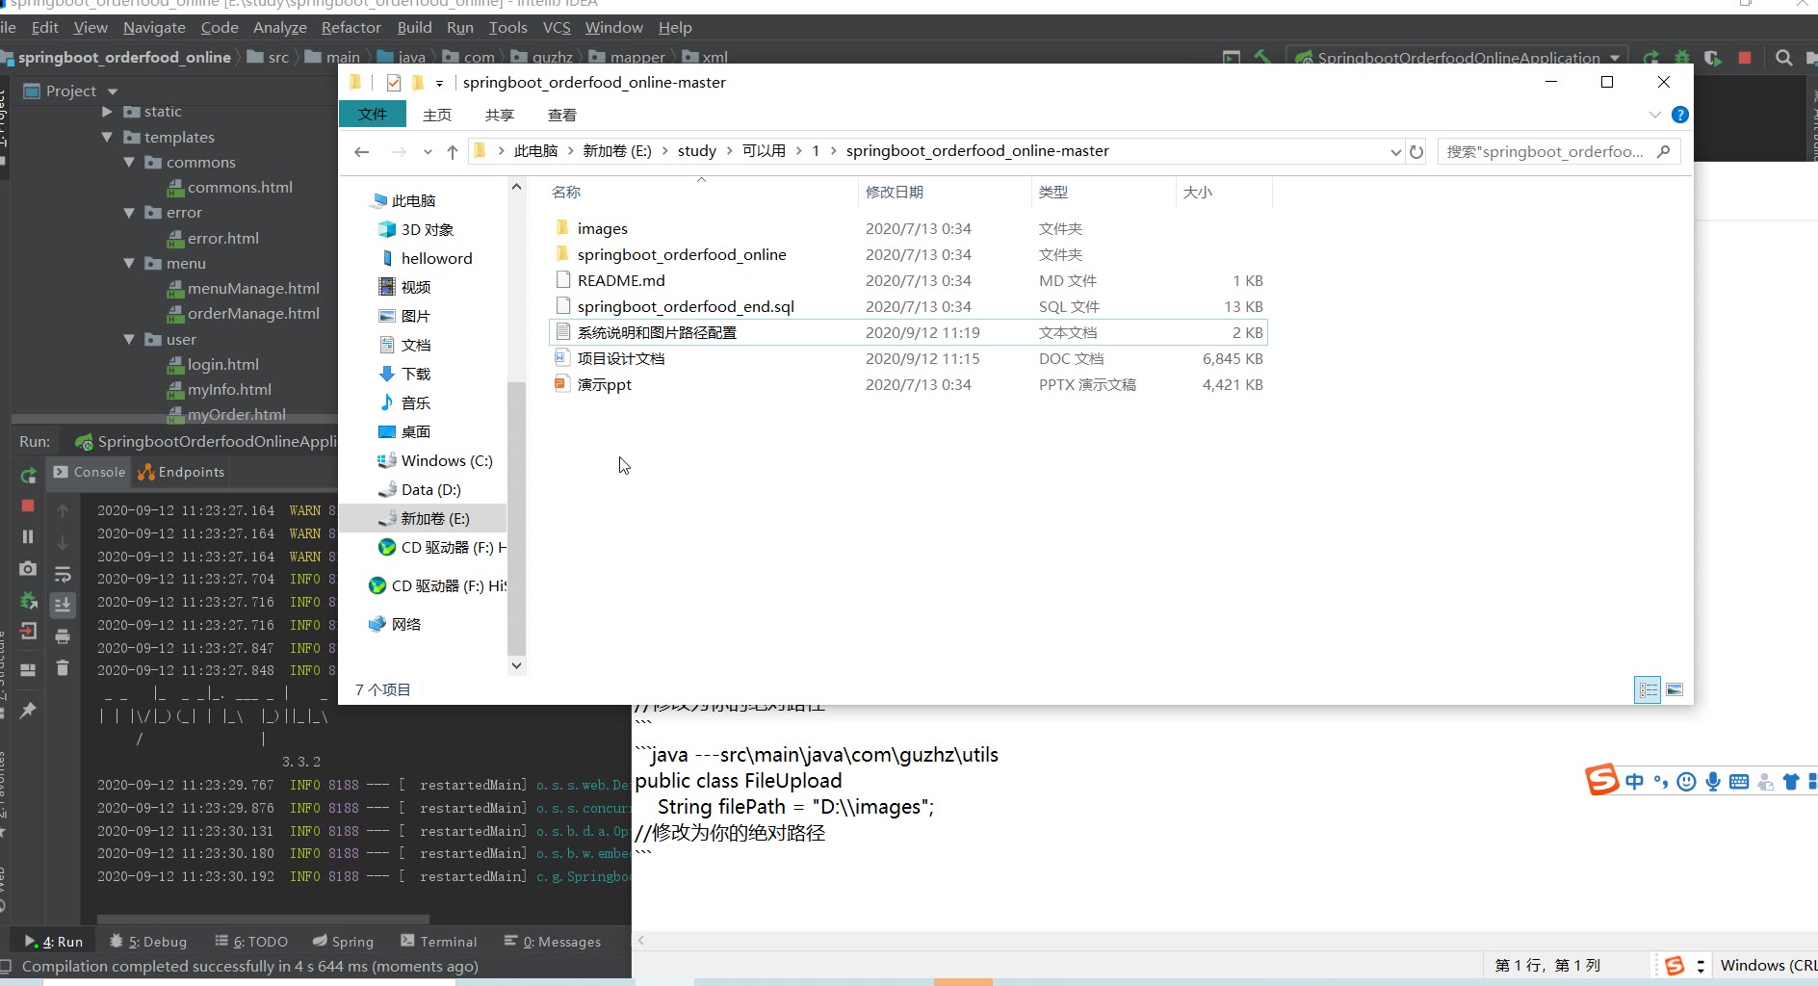Click the Build project hammer icon
1818x986 pixels.
coord(1262,58)
